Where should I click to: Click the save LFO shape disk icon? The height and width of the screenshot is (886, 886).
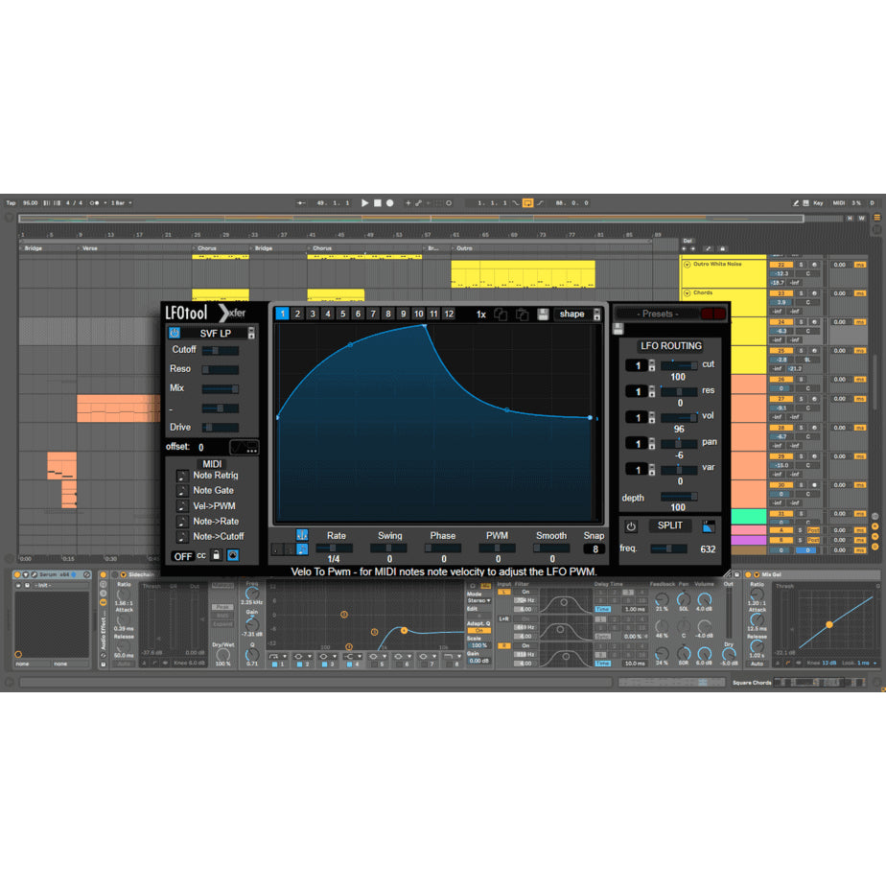coord(544,314)
